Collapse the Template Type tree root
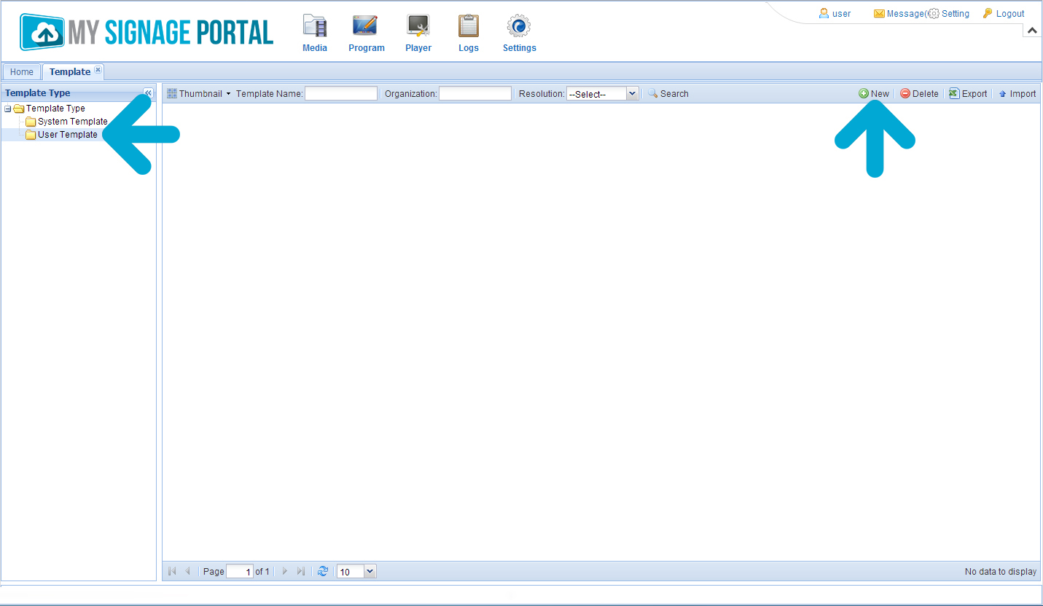1043x606 pixels. [7, 109]
